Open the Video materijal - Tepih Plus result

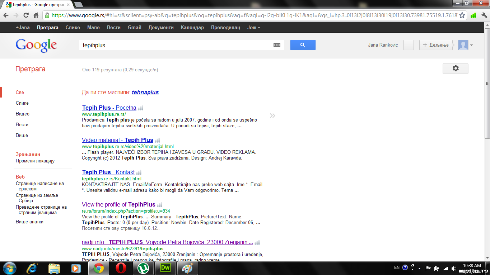coord(117,140)
